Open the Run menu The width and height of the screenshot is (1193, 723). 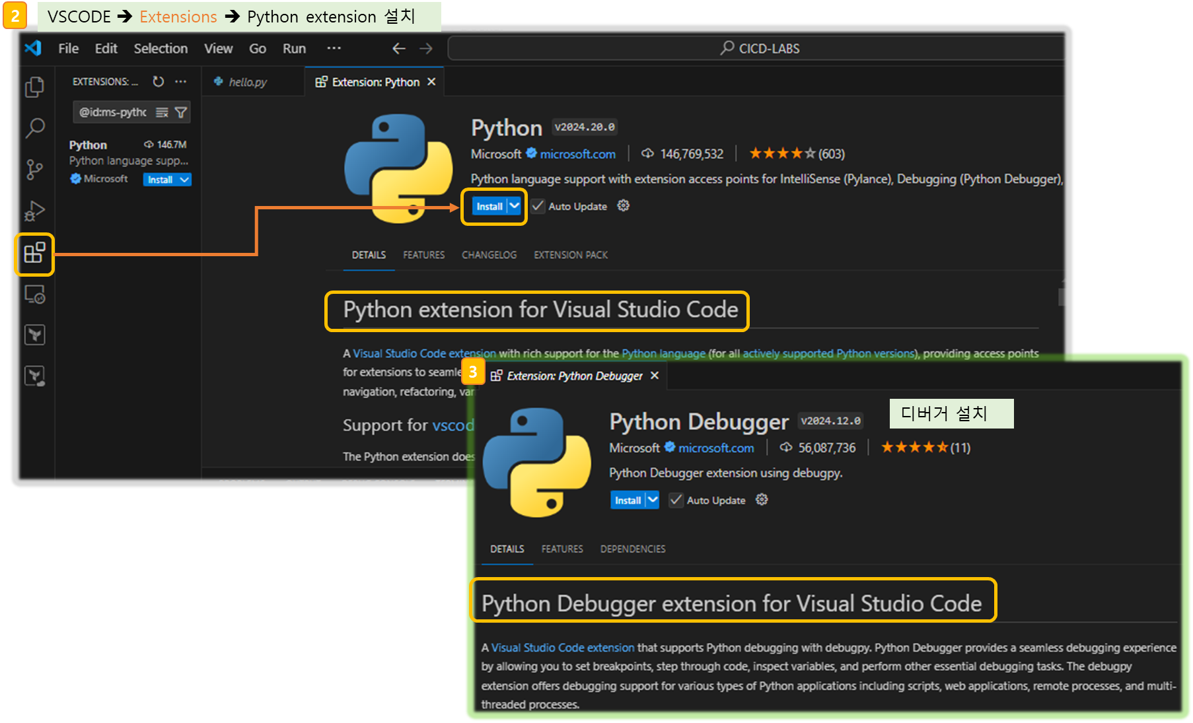click(294, 48)
